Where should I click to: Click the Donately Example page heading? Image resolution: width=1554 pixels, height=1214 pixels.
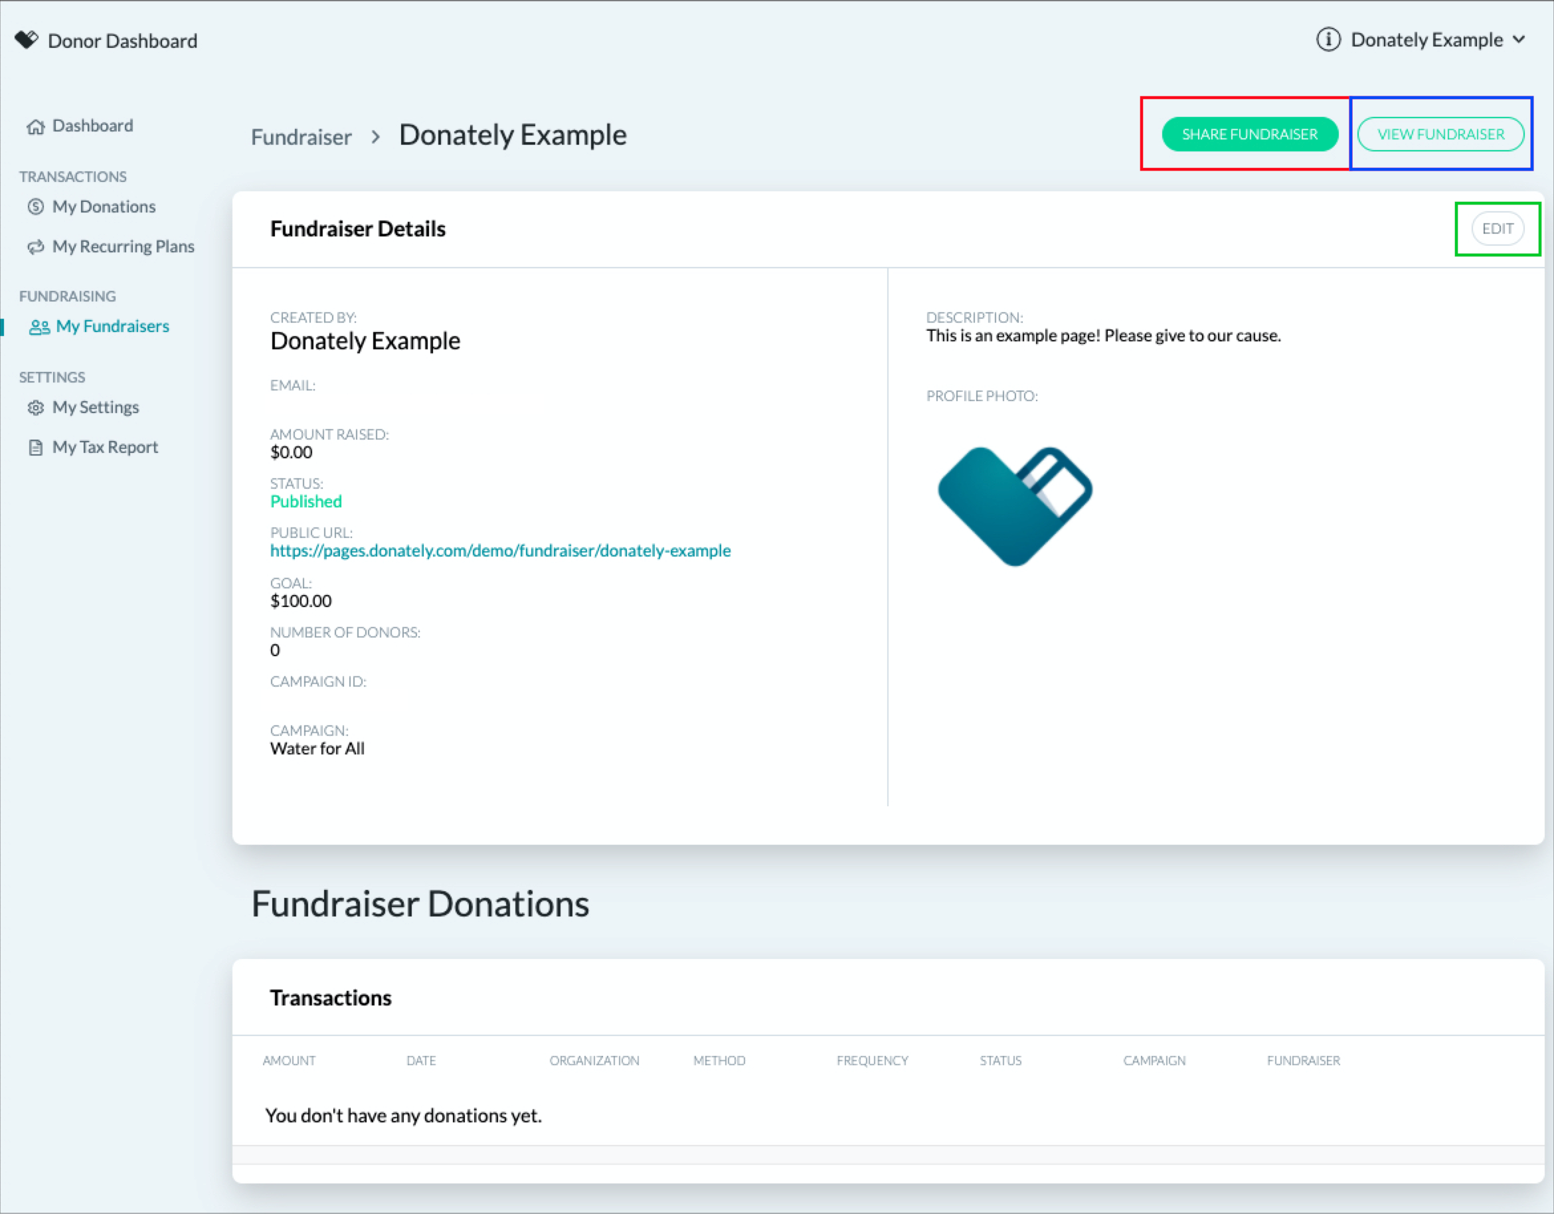click(513, 135)
